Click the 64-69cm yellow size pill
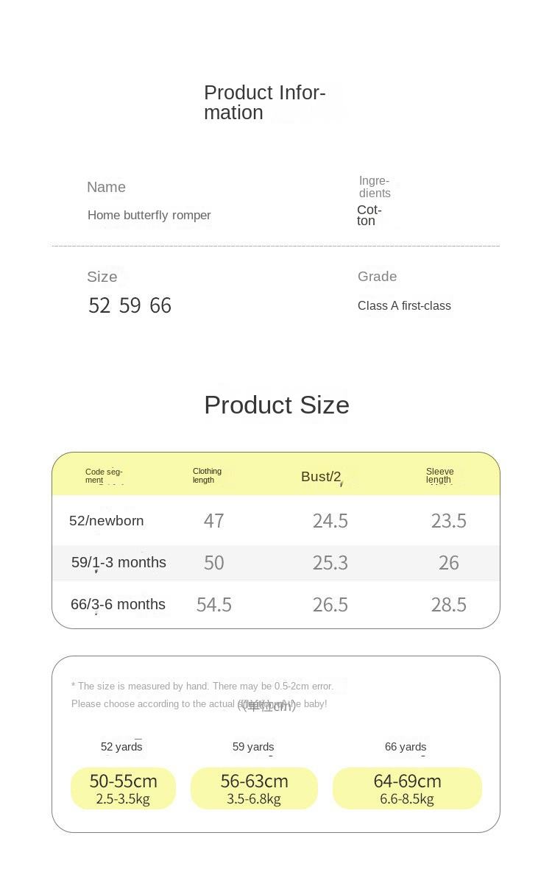This screenshot has height=869, width=552. [407, 789]
